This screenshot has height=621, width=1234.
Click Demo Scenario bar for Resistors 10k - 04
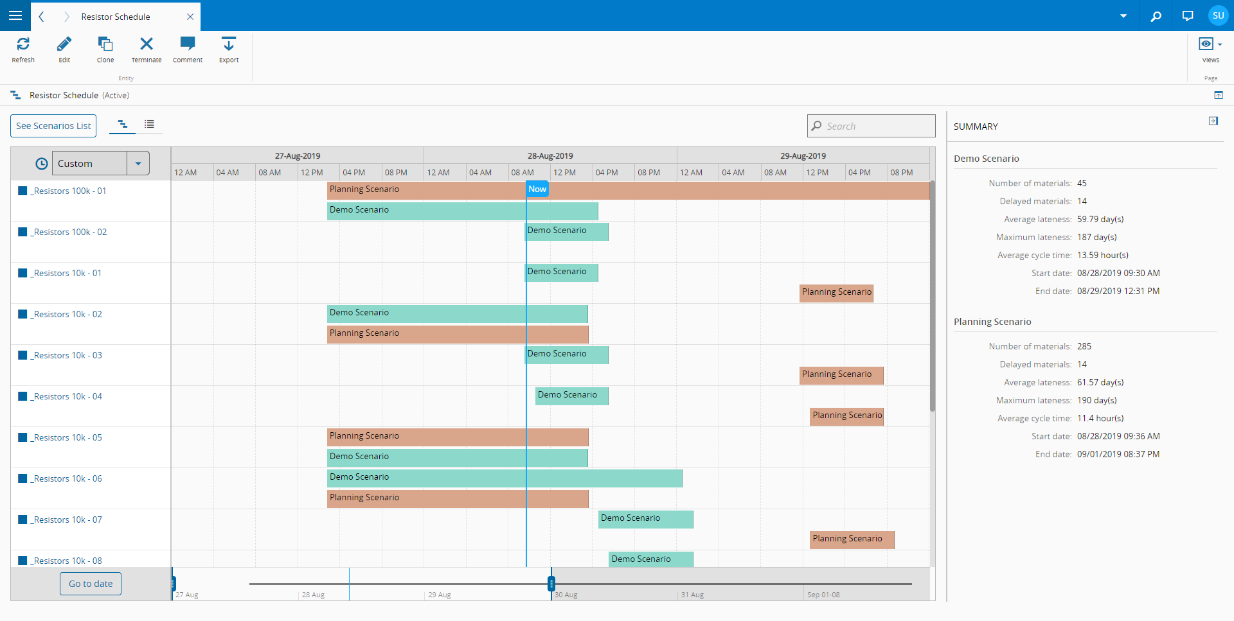tap(571, 396)
